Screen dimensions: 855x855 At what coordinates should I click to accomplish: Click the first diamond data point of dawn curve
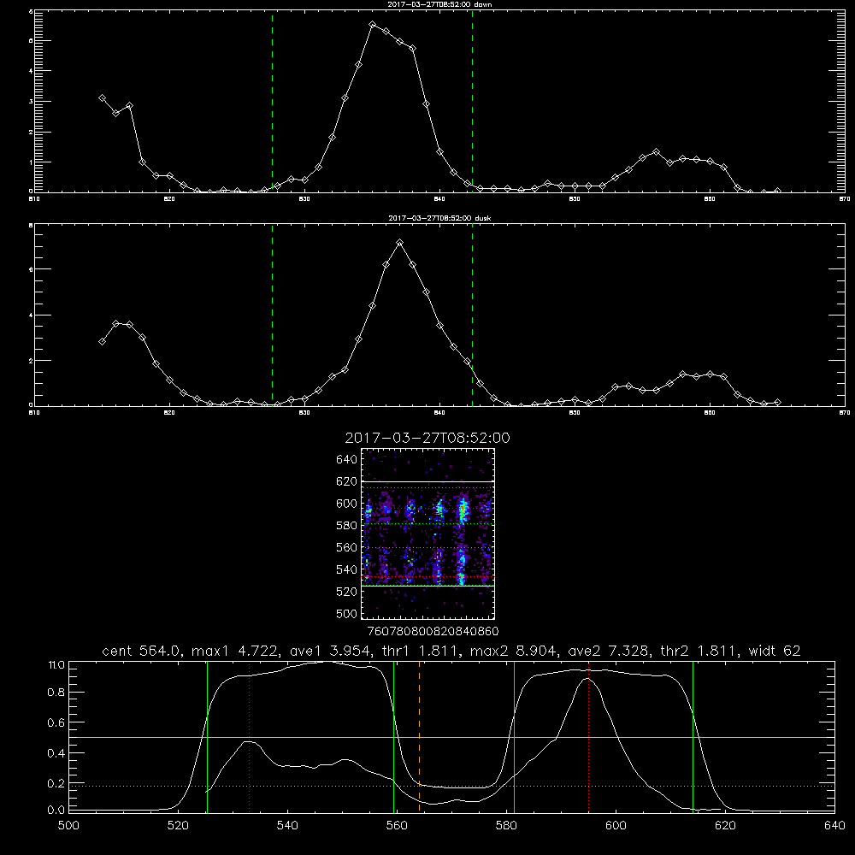pyautogui.click(x=102, y=98)
